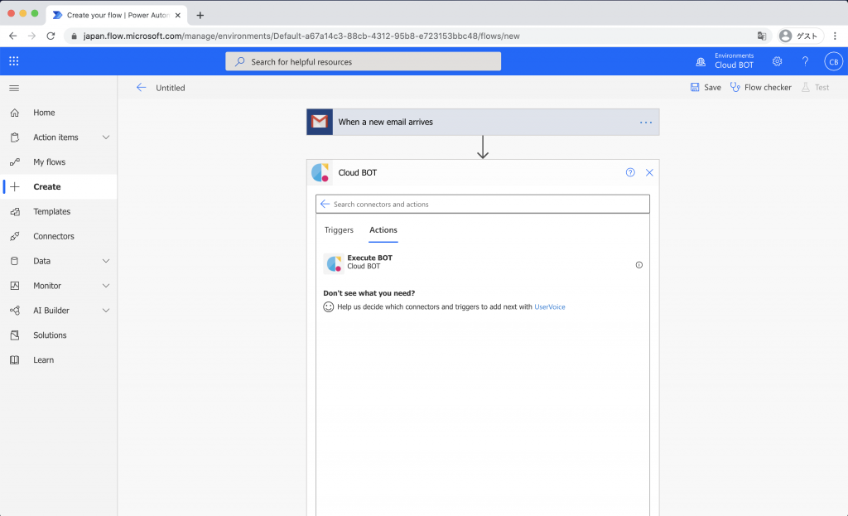Click the Untitled flow name
Screen dimensions: 848x516
click(x=171, y=88)
